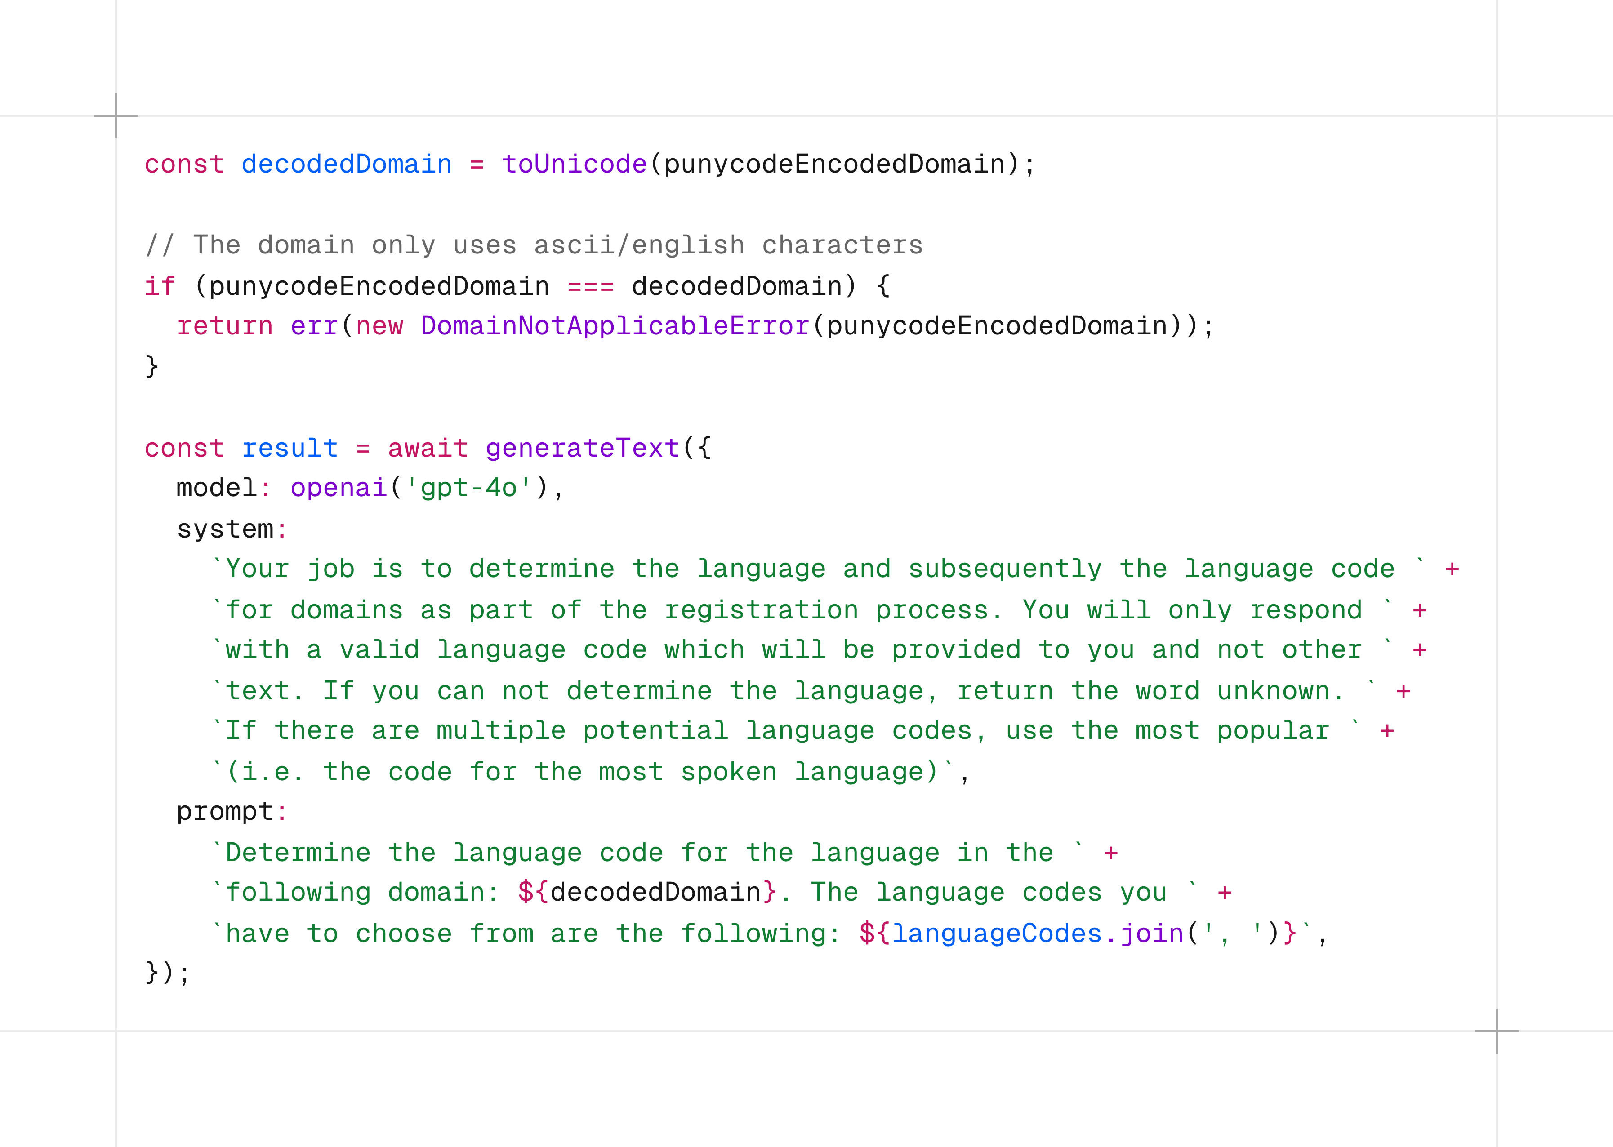This screenshot has height=1147, width=1613.
Task: Click the word 'subsequently' in the system string
Action: (1005, 569)
